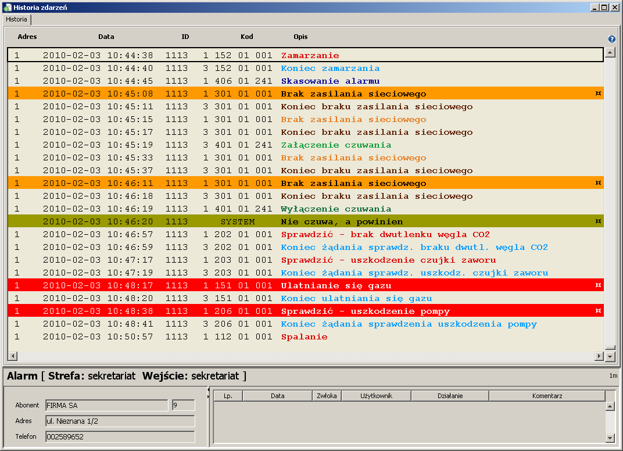Viewport: 623px width, 451px height.
Task: Click the Użytkownik column header
Action: pos(376,396)
